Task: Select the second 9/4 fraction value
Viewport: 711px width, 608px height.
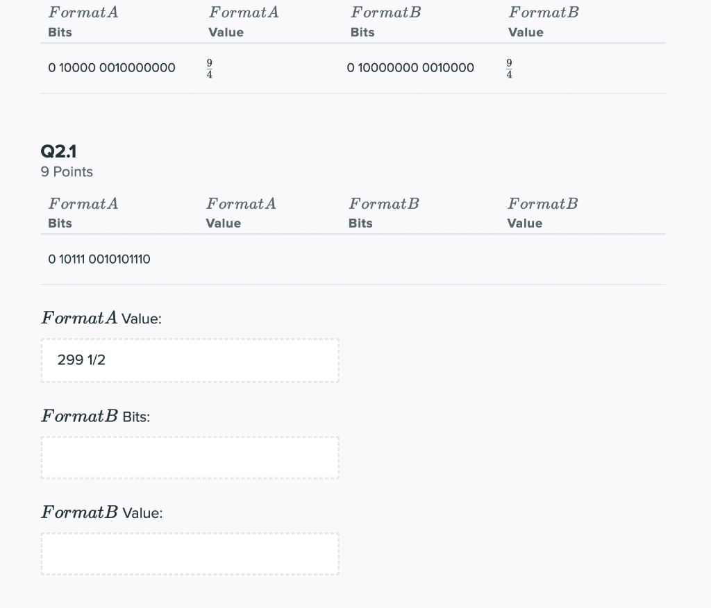Action: point(509,67)
